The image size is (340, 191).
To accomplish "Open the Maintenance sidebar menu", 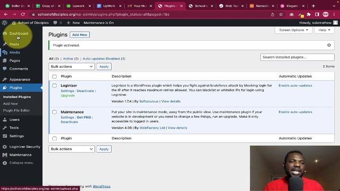I will 20,155.
